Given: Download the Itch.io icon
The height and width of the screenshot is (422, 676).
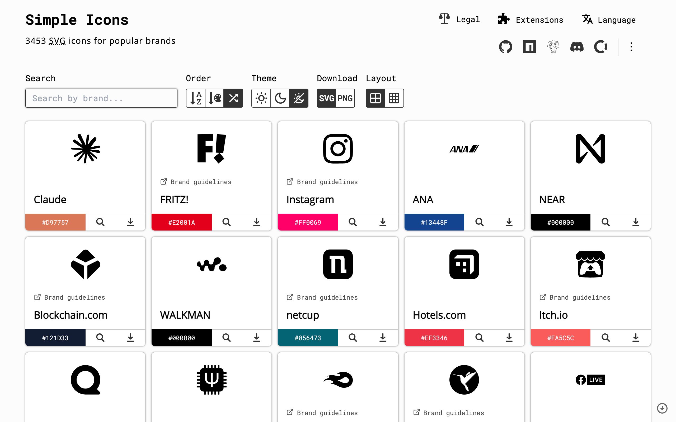Looking at the screenshot, I should click(x=636, y=338).
